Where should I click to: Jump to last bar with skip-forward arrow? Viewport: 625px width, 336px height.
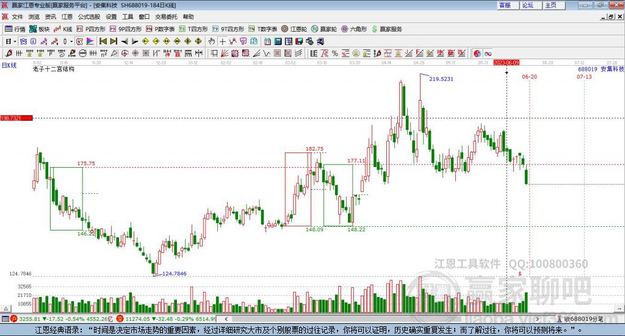(114, 41)
